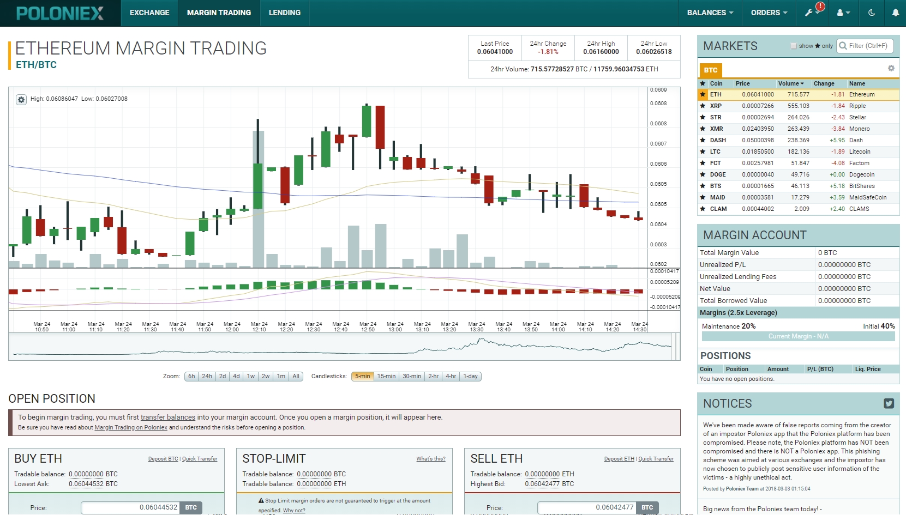This screenshot has height=515, width=906.
Task: Switch to the LENDING tab
Action: click(x=284, y=12)
